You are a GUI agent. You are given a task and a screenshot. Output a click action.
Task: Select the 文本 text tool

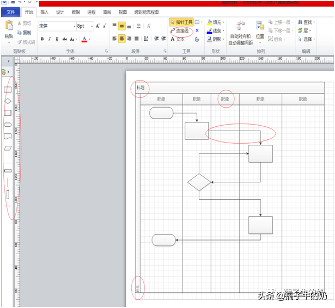(178, 39)
